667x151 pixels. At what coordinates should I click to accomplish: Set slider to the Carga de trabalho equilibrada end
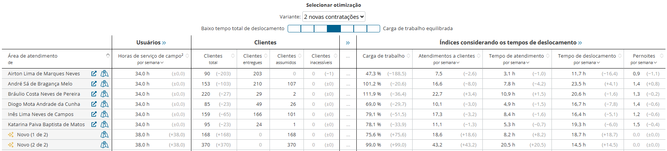click(373, 29)
